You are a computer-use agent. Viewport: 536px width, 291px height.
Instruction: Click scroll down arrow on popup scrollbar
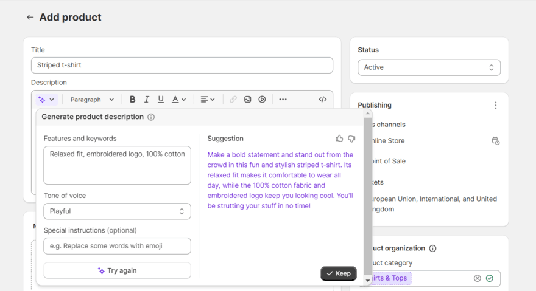click(x=368, y=281)
